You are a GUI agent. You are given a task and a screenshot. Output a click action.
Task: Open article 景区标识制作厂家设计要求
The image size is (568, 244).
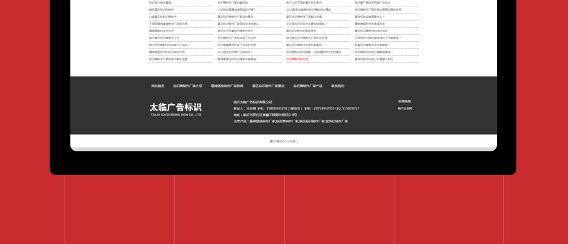236,17
